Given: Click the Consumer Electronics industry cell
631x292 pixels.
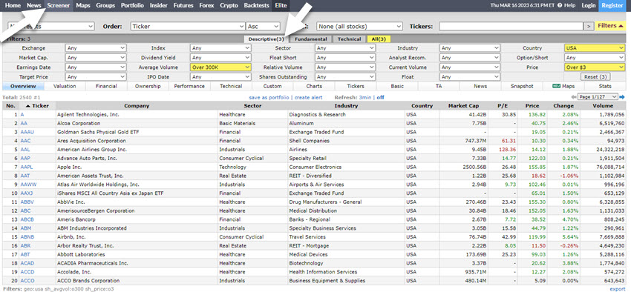Looking at the screenshot, I should click(346, 167).
